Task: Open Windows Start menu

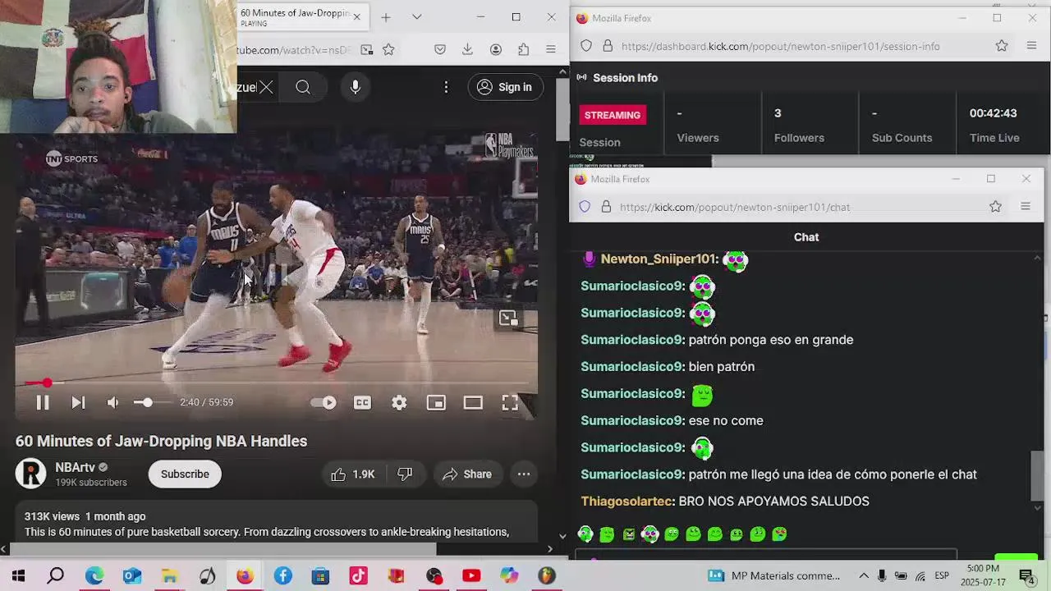Action: point(18,576)
